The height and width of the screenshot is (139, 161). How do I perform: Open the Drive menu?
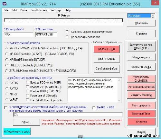(24, 10)
